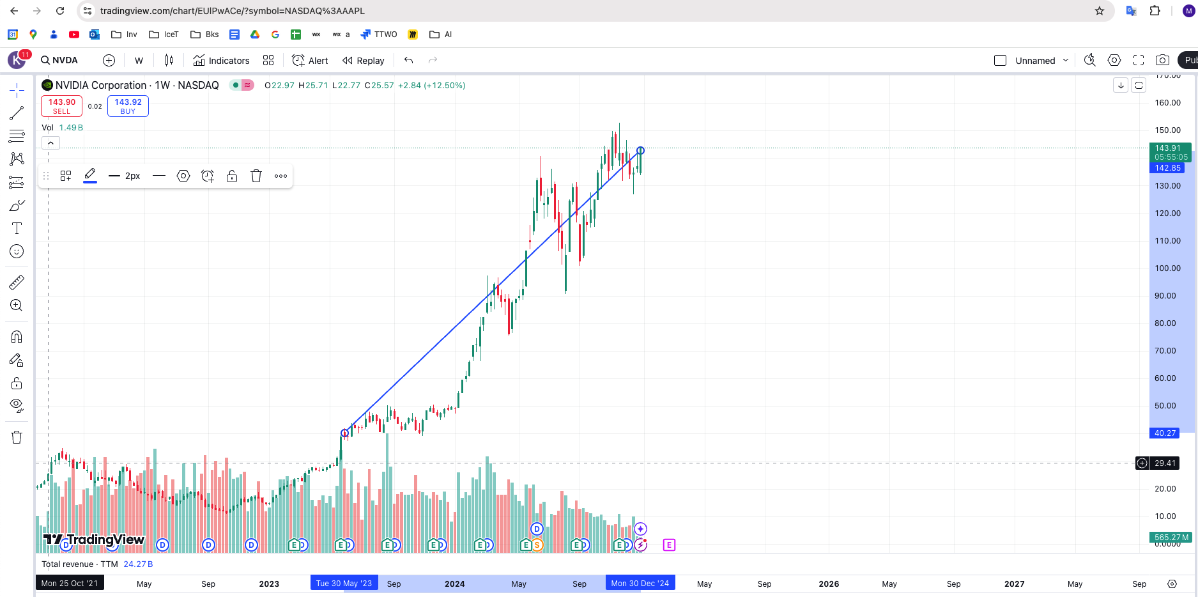
Task: Open the candlestick chart type menu
Action: [169, 60]
